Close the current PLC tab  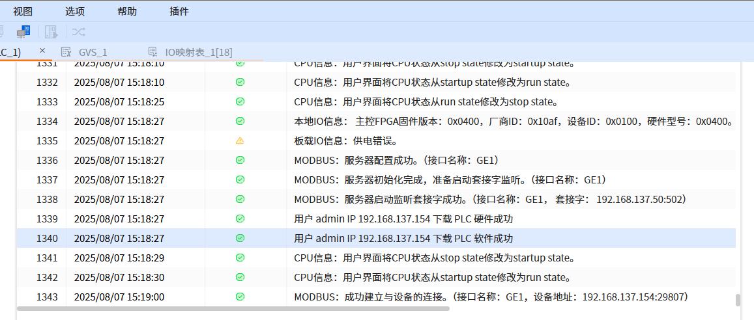tap(42, 51)
